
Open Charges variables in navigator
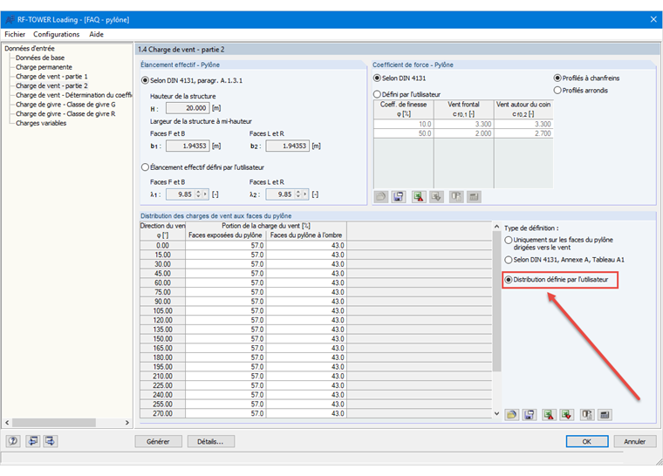click(41, 123)
